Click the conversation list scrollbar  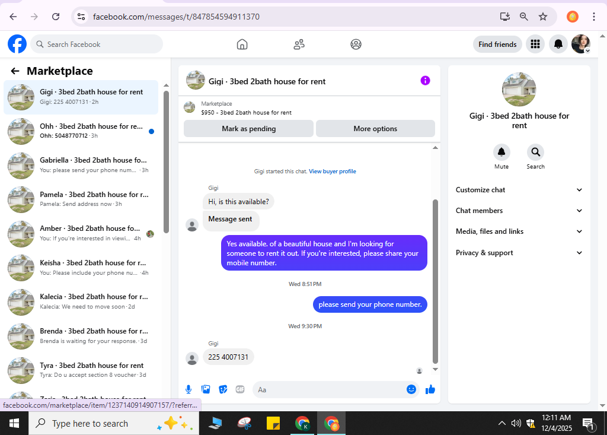[x=166, y=162]
